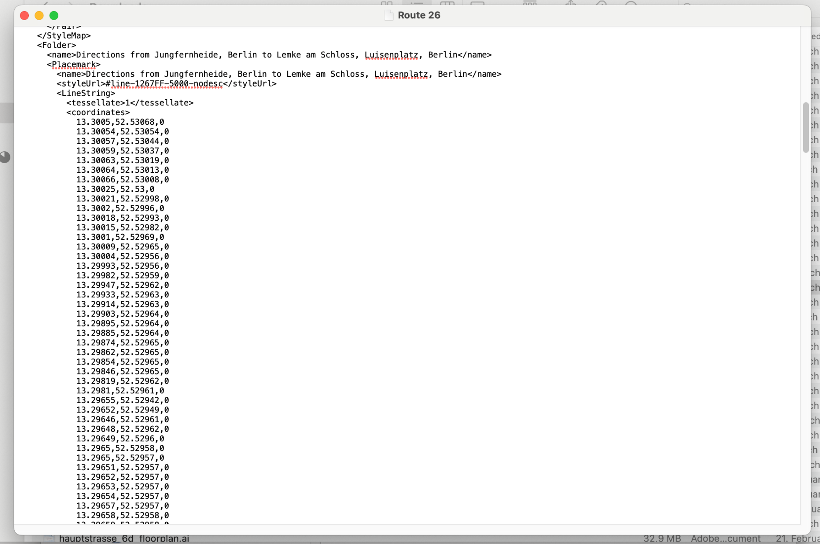Click coordinate line 13.30015,52.52982,0

pos(123,228)
